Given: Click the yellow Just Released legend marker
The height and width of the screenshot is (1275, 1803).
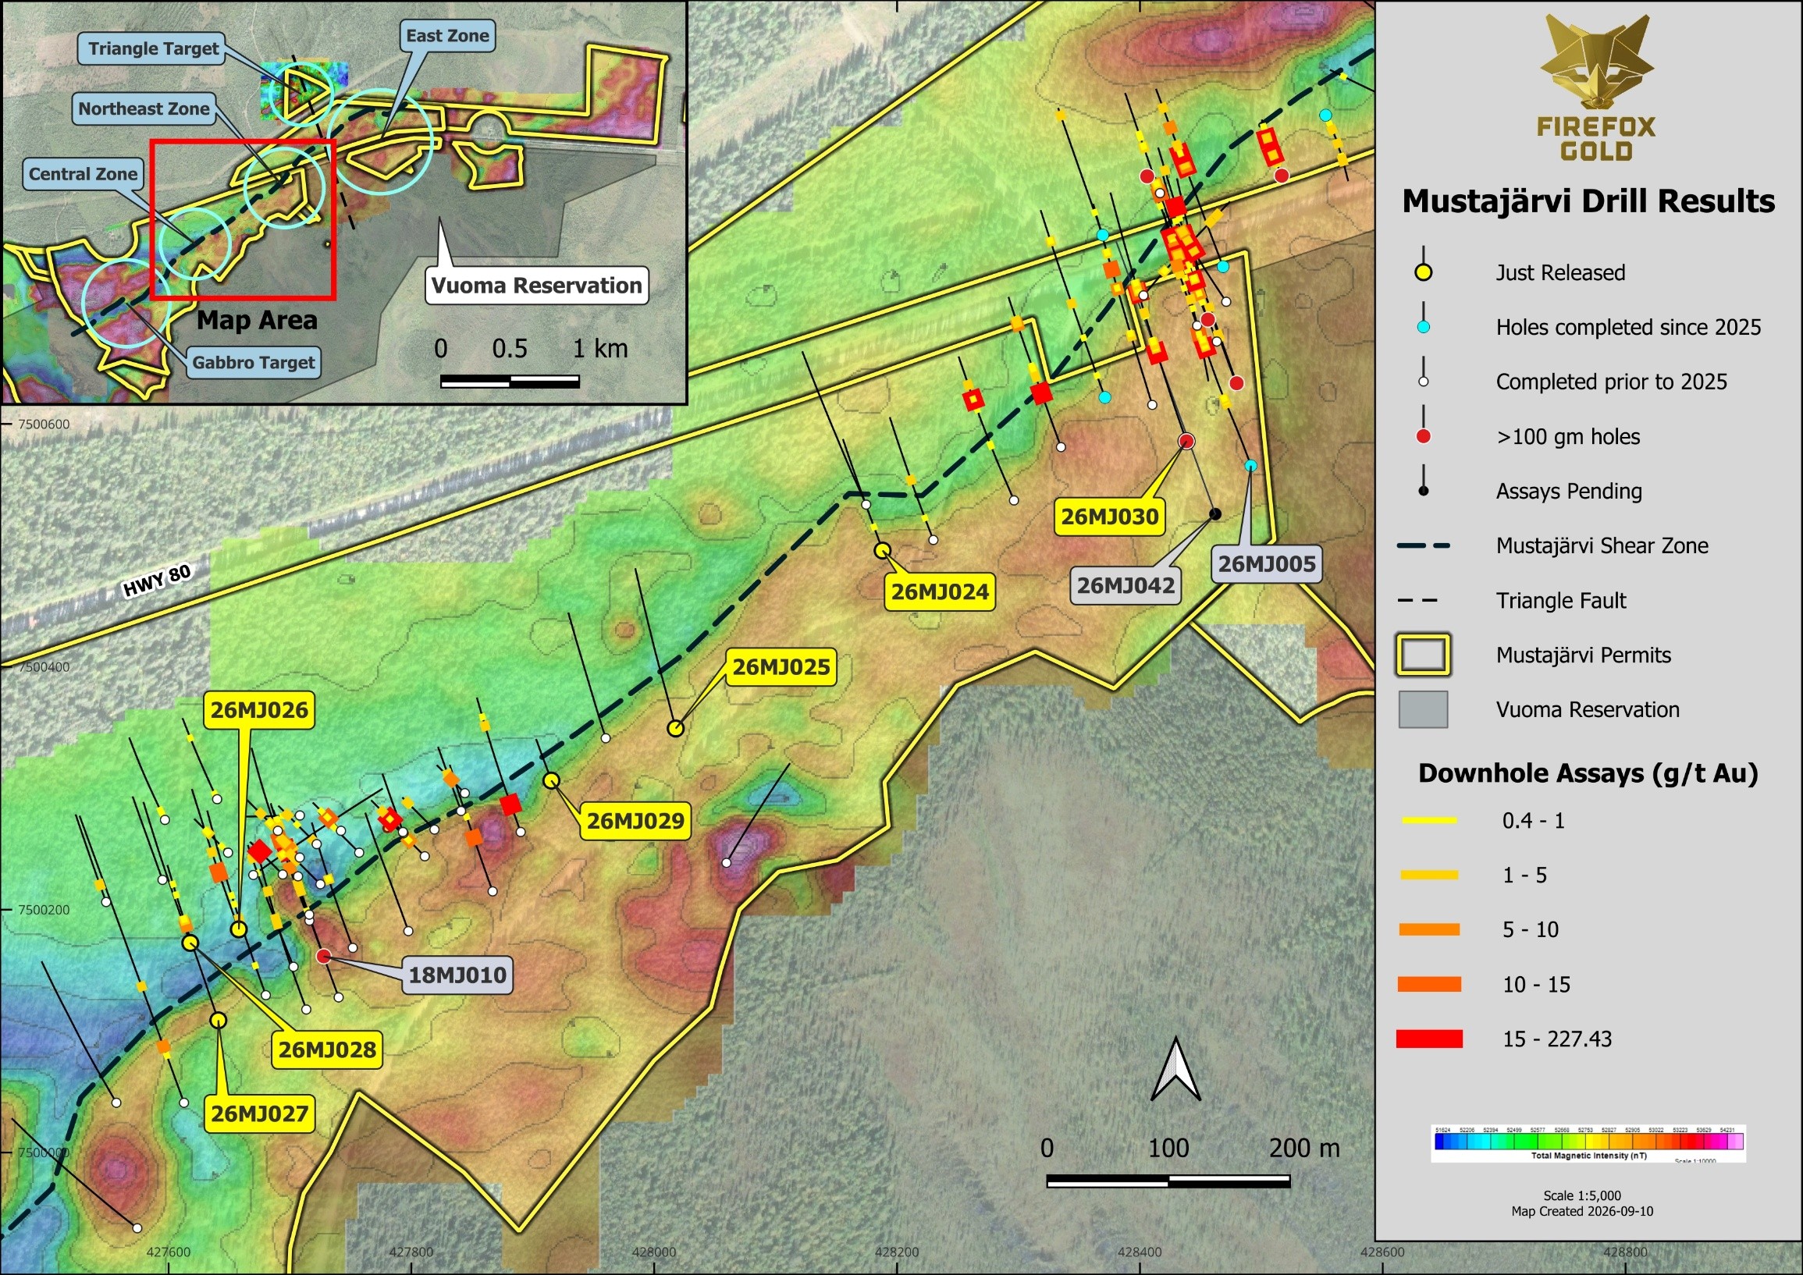Looking at the screenshot, I should 1423,272.
